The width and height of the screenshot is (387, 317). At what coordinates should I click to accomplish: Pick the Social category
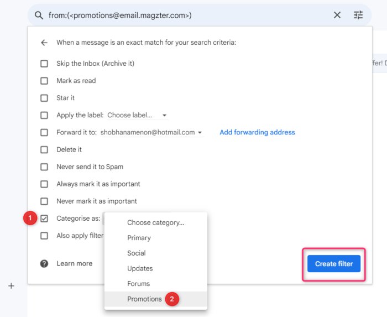tap(156, 253)
